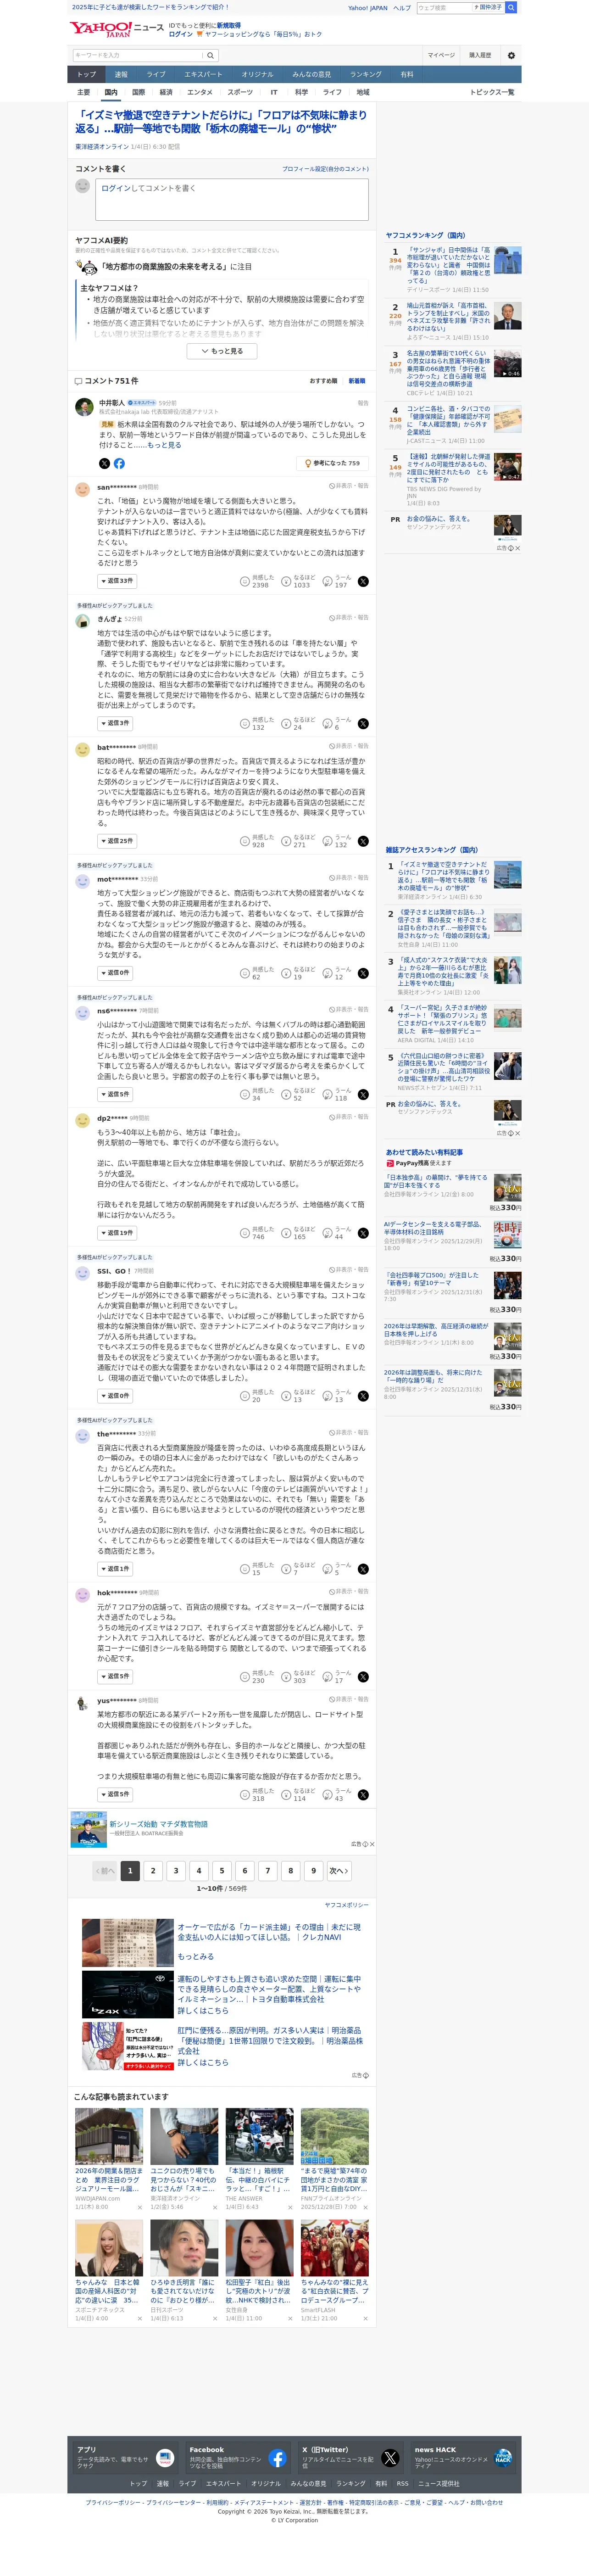Expand 返信5件 replies on ns6******** comment

[115, 1094]
